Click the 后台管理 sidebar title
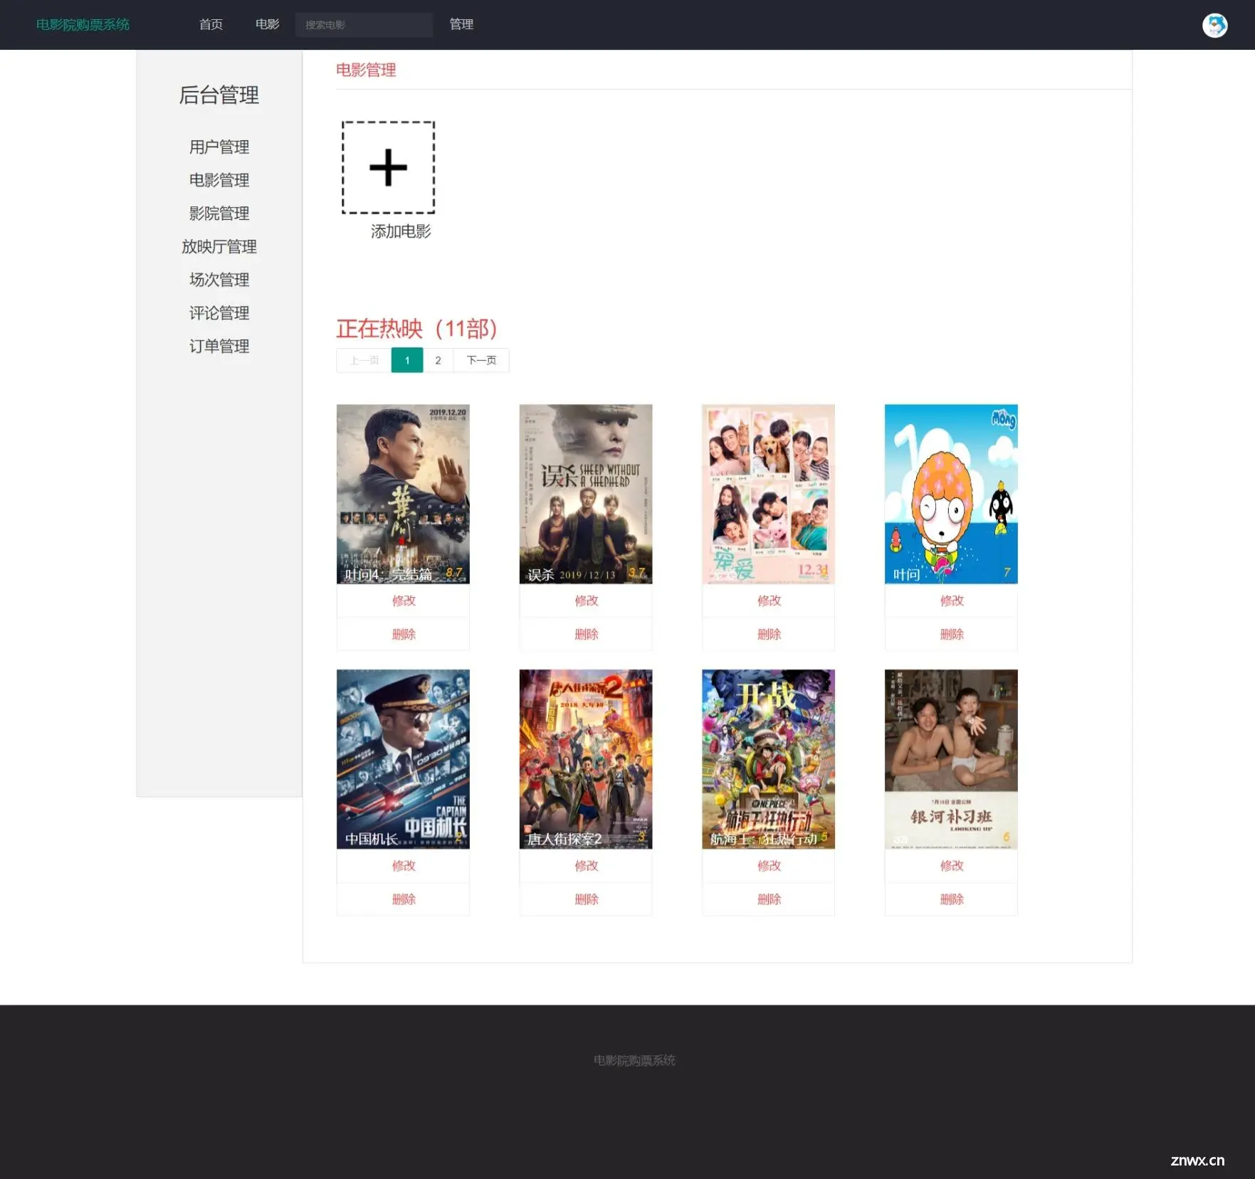The width and height of the screenshot is (1255, 1179). pyautogui.click(x=219, y=95)
